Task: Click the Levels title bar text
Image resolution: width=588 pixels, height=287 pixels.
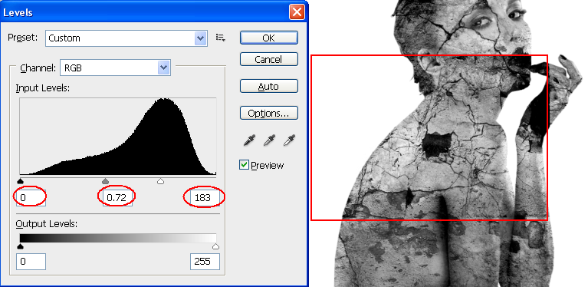Action: pos(18,12)
